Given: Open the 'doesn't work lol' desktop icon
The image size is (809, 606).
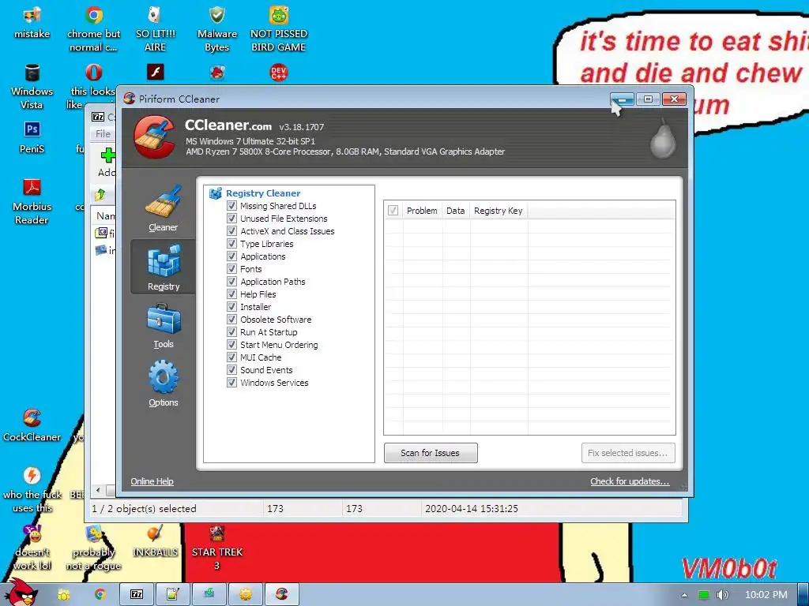Looking at the screenshot, I should [x=32, y=548].
